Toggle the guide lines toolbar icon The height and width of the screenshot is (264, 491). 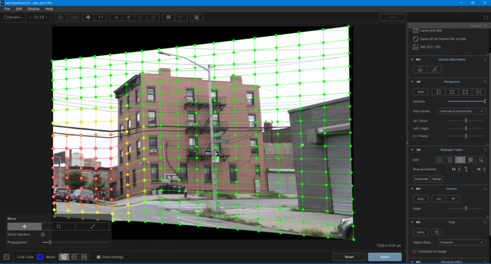[181, 17]
